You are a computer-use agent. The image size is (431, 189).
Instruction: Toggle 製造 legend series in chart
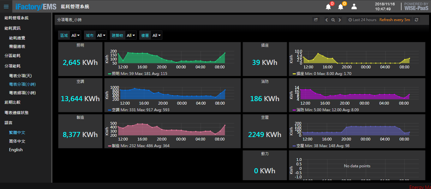pyautogui.click(x=116, y=146)
